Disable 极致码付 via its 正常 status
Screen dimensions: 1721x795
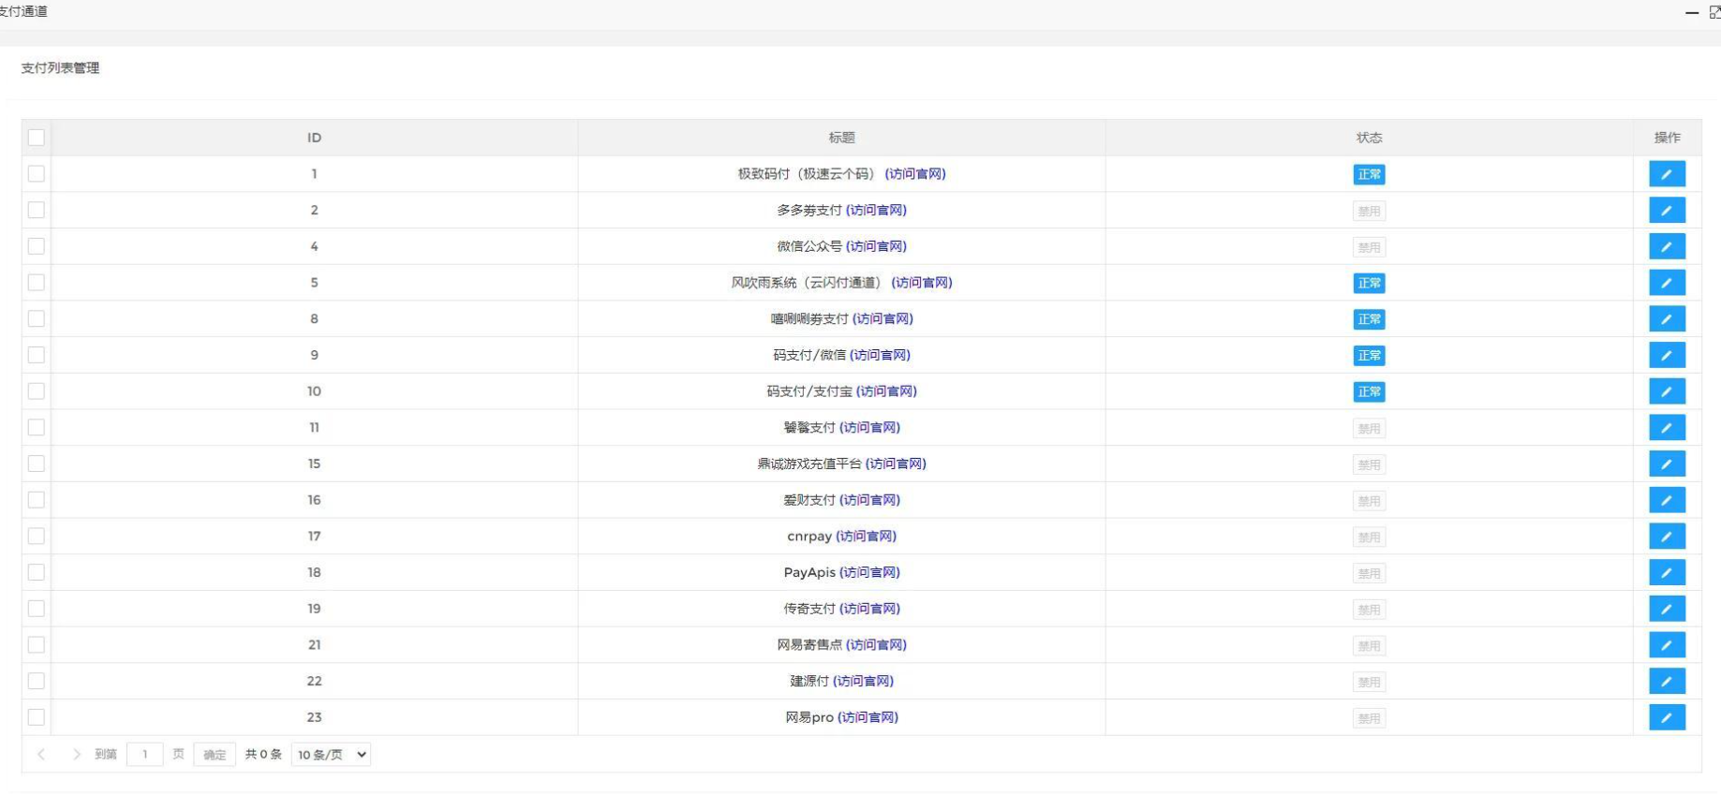pos(1369,175)
